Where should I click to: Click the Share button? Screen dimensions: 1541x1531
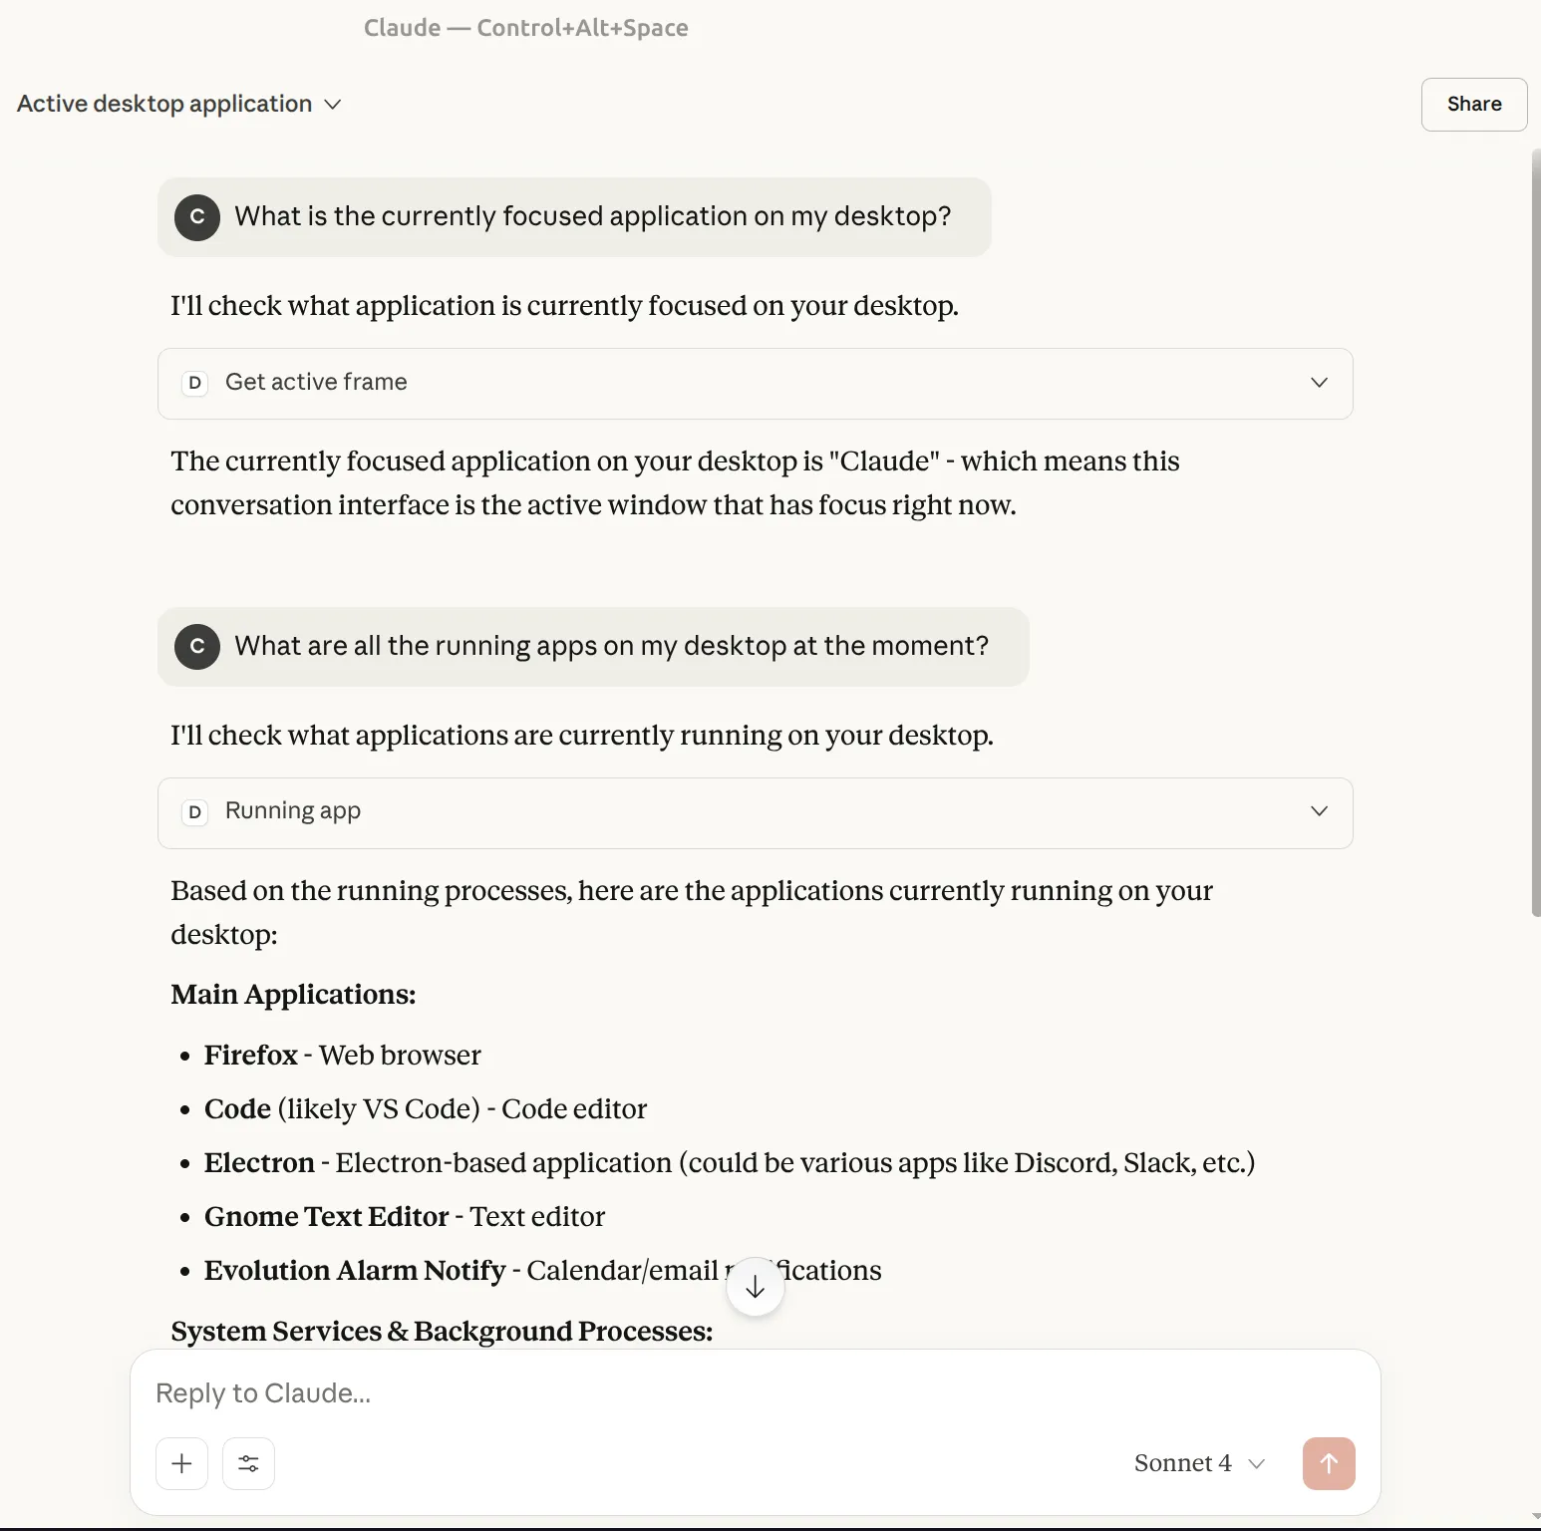(1473, 104)
